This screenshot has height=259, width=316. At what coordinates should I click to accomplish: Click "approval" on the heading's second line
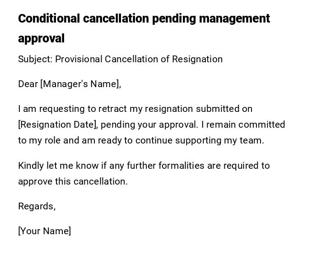pyautogui.click(x=41, y=38)
